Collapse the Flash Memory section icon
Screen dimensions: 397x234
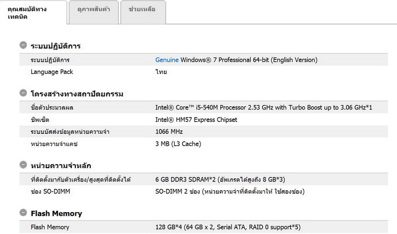23,213
